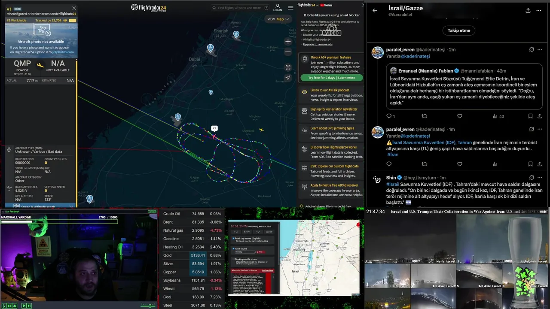Viewport: 550px width, 309px height.
Task: Open the VIEW Map dropdown
Action: pos(278,19)
